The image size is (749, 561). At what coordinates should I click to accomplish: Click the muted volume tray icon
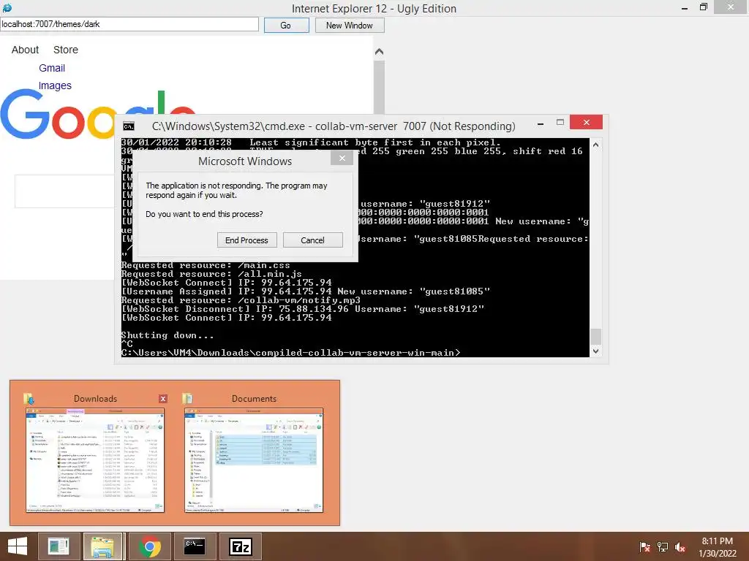pyautogui.click(x=680, y=547)
